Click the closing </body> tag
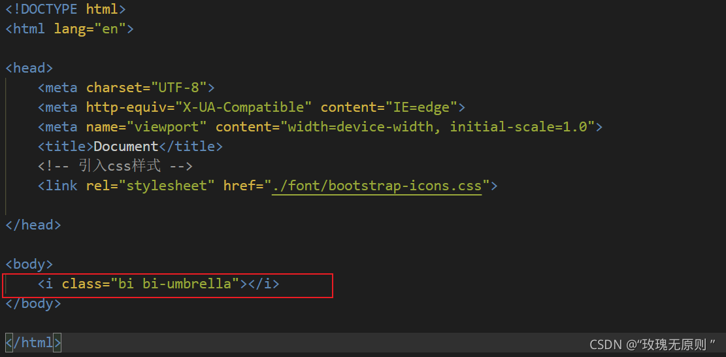726x357 pixels. [33, 304]
